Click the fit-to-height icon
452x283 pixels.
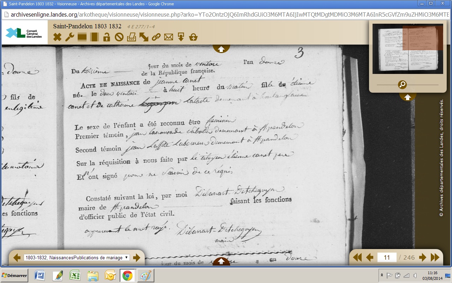[x=94, y=37]
